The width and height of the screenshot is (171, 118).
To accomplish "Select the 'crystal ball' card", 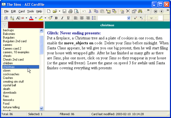I will click(9, 85).
